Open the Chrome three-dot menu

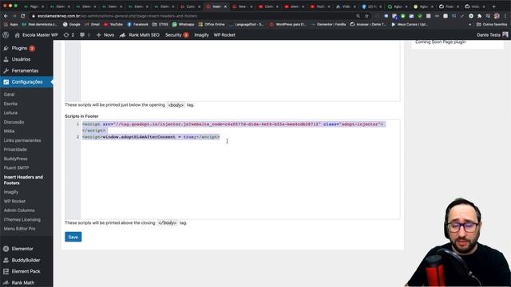(505, 16)
